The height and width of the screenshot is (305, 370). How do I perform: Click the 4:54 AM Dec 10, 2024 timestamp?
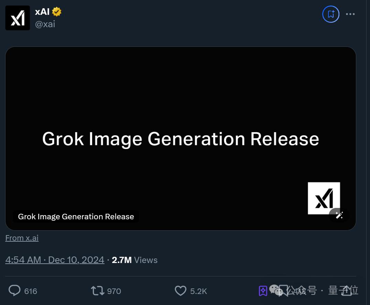pyautogui.click(x=55, y=260)
